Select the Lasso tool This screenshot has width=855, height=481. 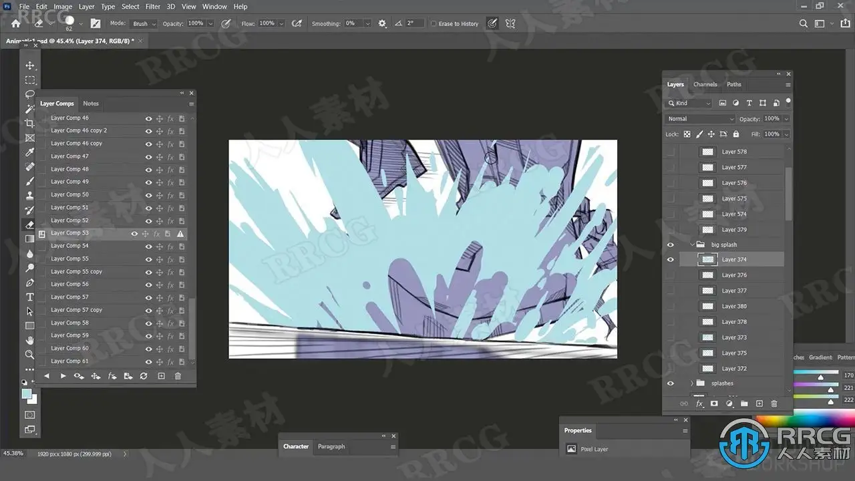[29, 94]
